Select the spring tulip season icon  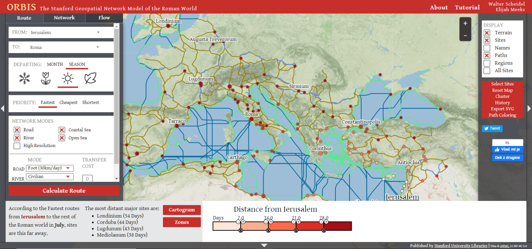click(46, 78)
